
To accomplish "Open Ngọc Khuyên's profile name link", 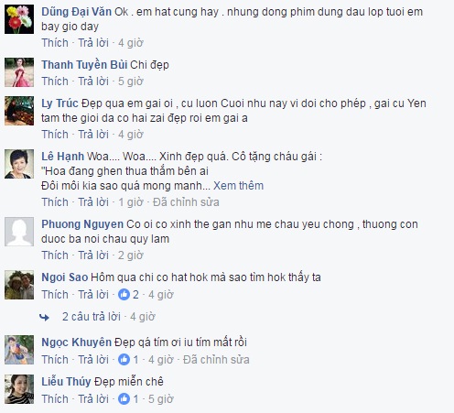I will (76, 342).
